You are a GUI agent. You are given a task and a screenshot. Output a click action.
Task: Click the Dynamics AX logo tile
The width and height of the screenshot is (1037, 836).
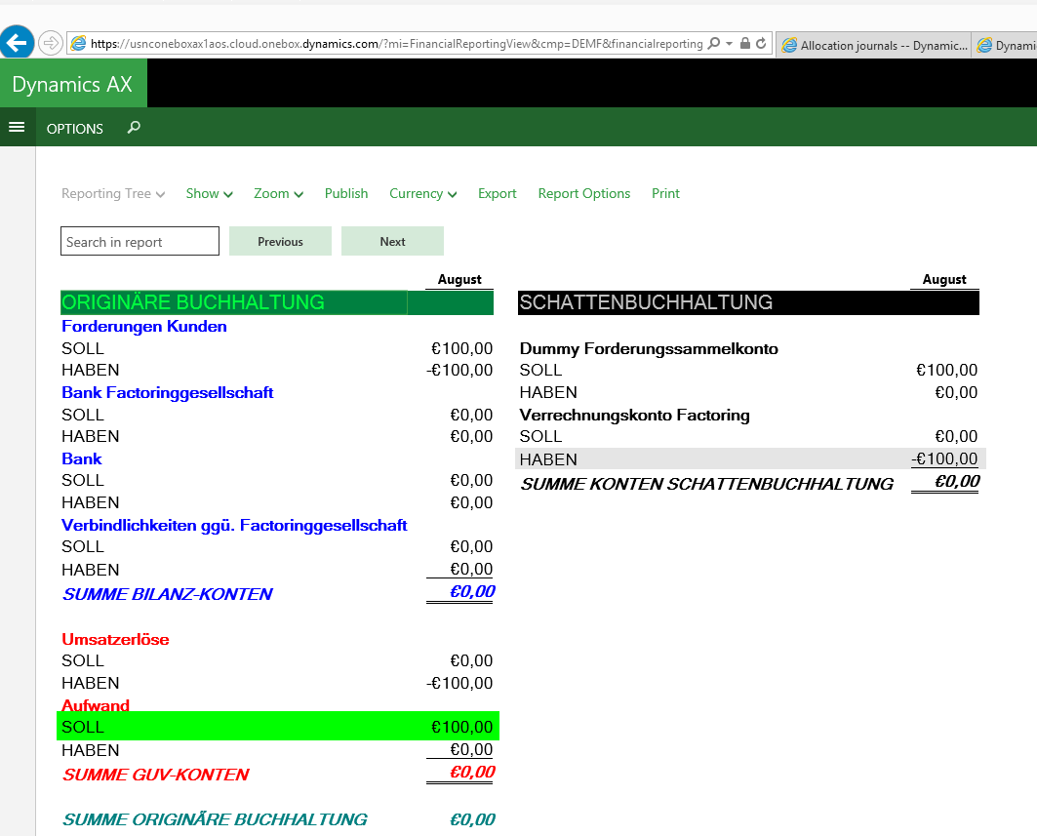pyautogui.click(x=73, y=84)
